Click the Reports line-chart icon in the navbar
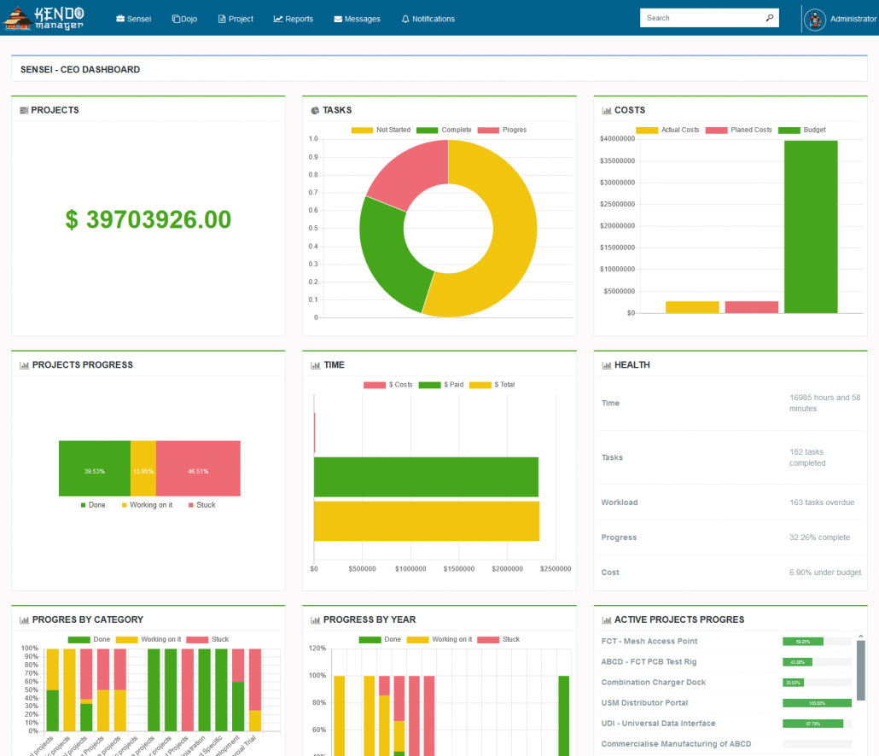The width and height of the screenshot is (879, 756). [x=277, y=18]
